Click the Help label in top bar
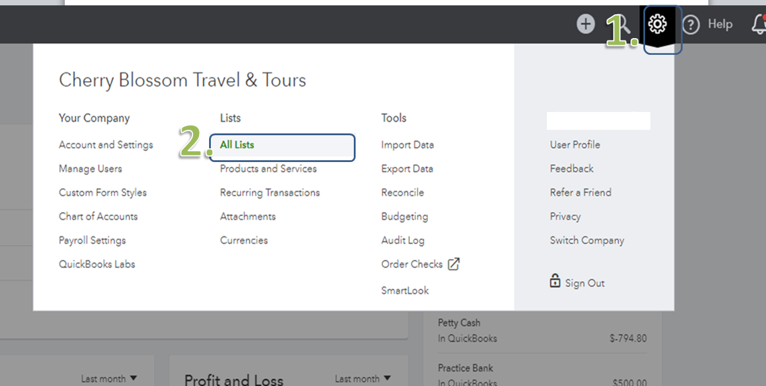This screenshot has height=386, width=766. click(720, 24)
